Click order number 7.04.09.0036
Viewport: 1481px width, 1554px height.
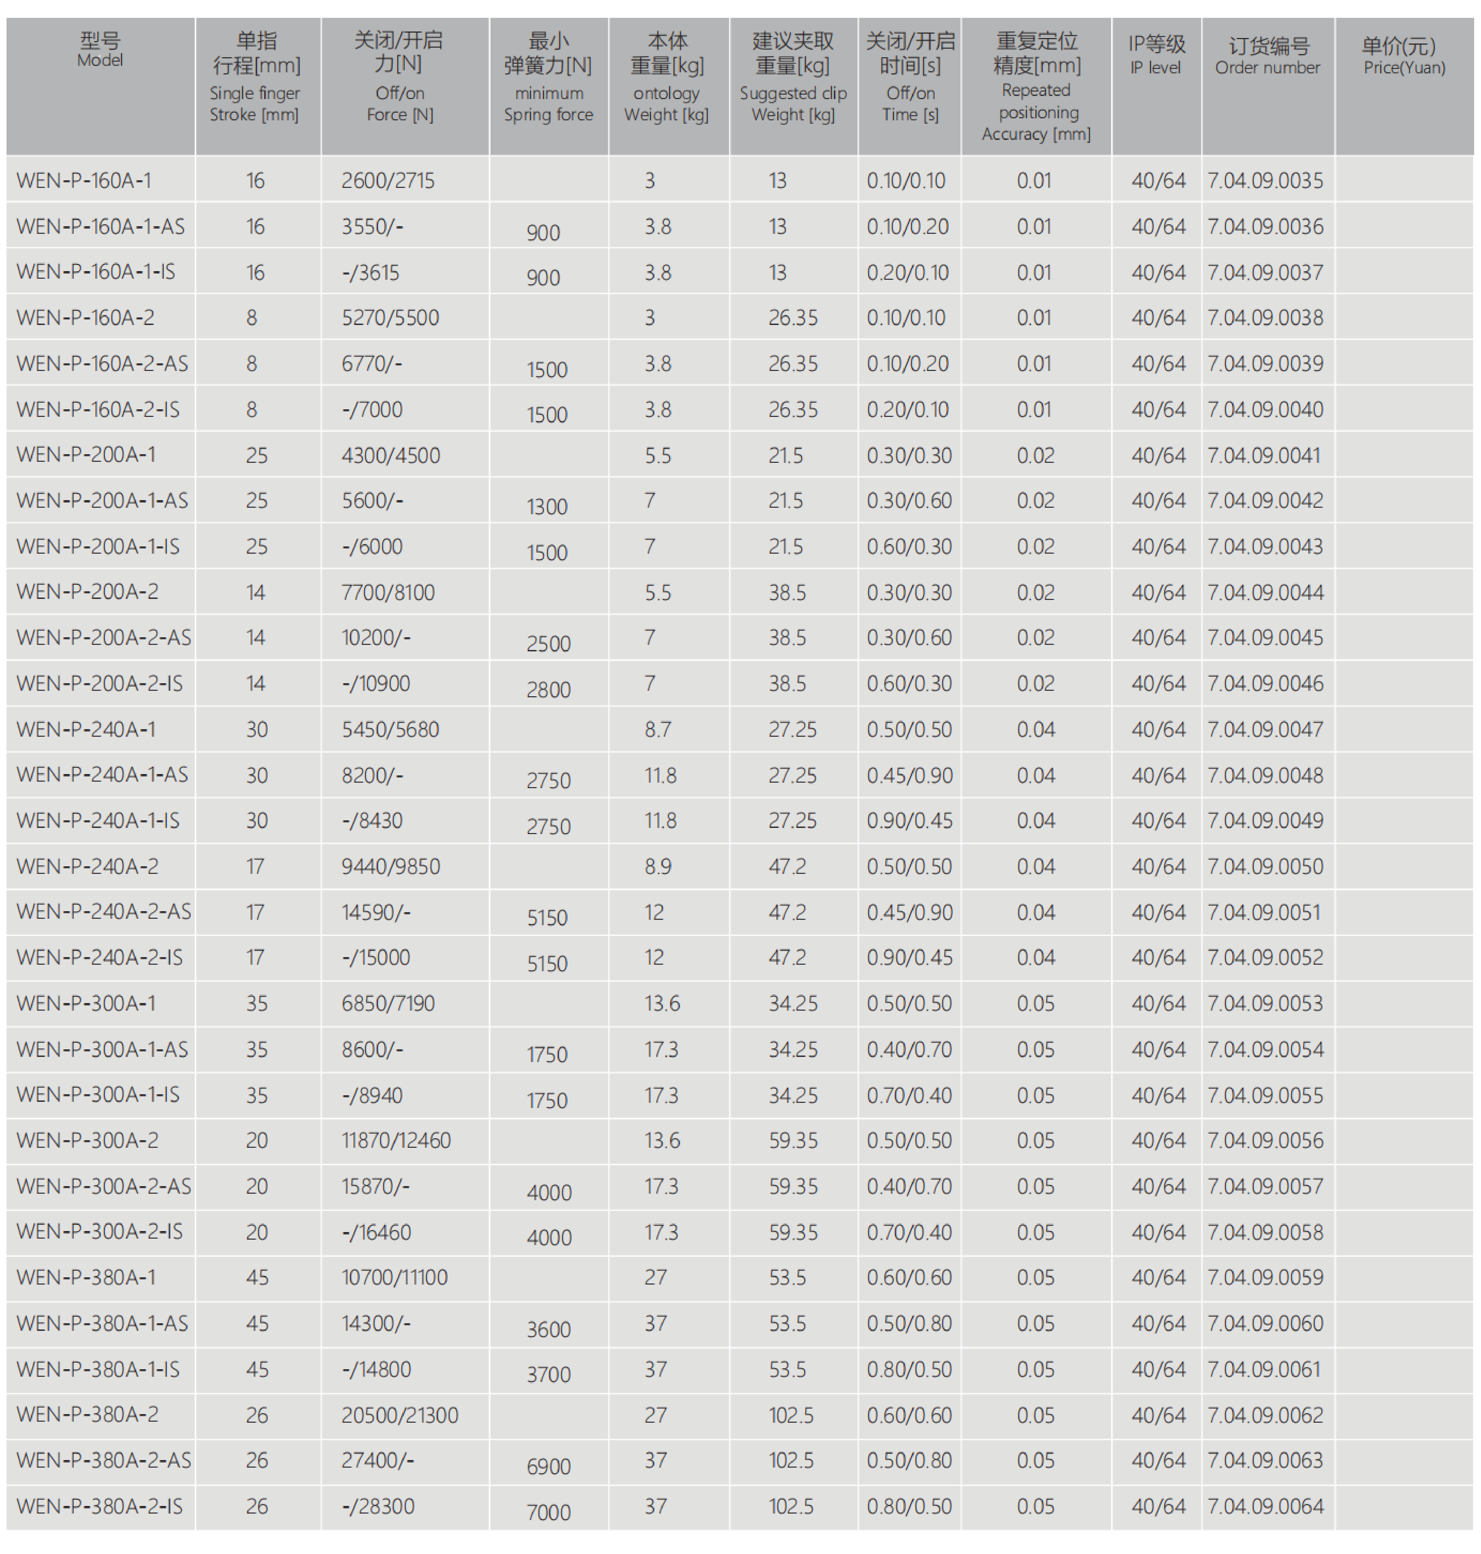point(1265,227)
